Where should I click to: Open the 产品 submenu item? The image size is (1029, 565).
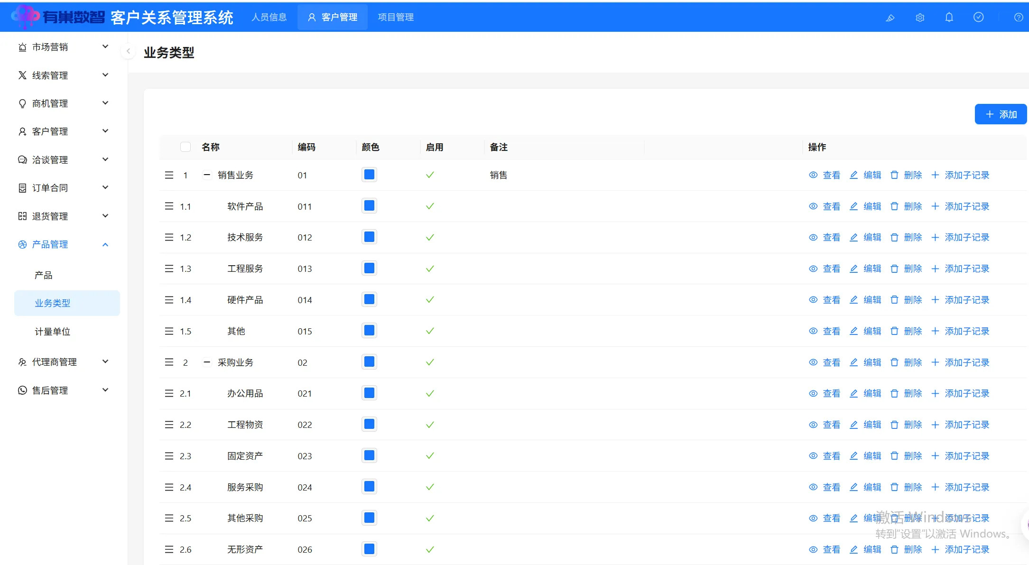pyautogui.click(x=67, y=275)
